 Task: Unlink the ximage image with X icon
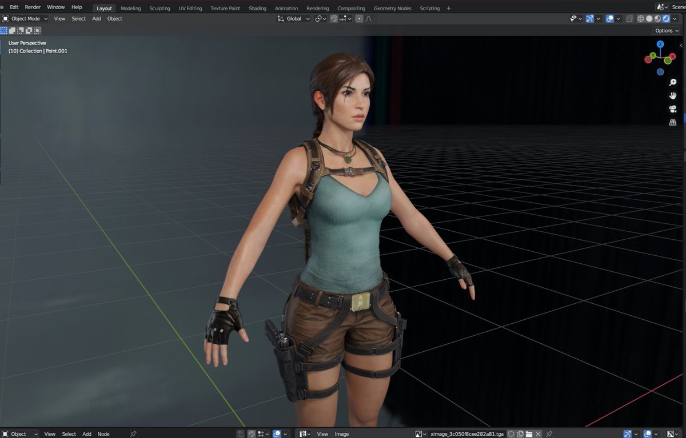pos(539,434)
